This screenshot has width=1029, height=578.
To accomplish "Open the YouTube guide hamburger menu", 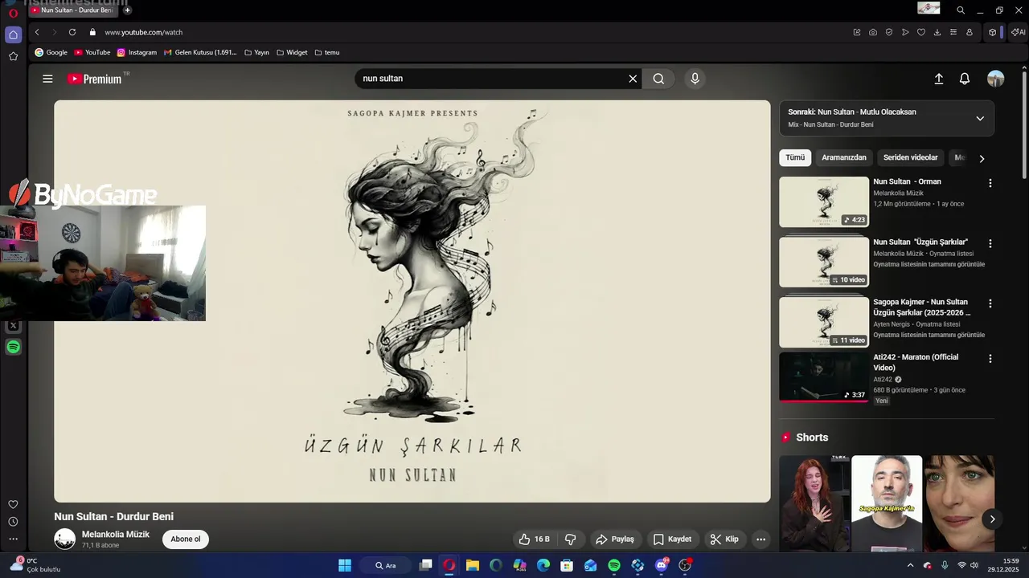I will click(47, 79).
